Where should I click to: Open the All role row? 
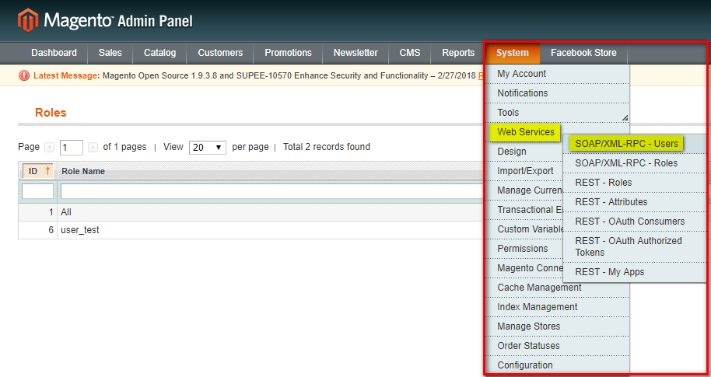(65, 212)
